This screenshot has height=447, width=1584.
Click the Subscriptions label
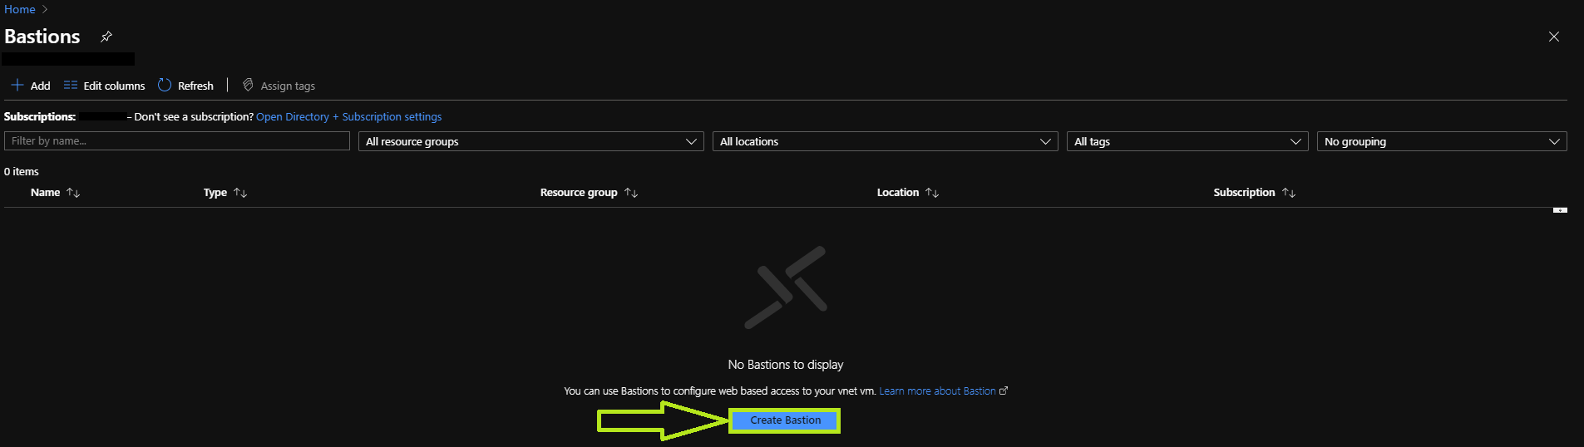coord(40,117)
